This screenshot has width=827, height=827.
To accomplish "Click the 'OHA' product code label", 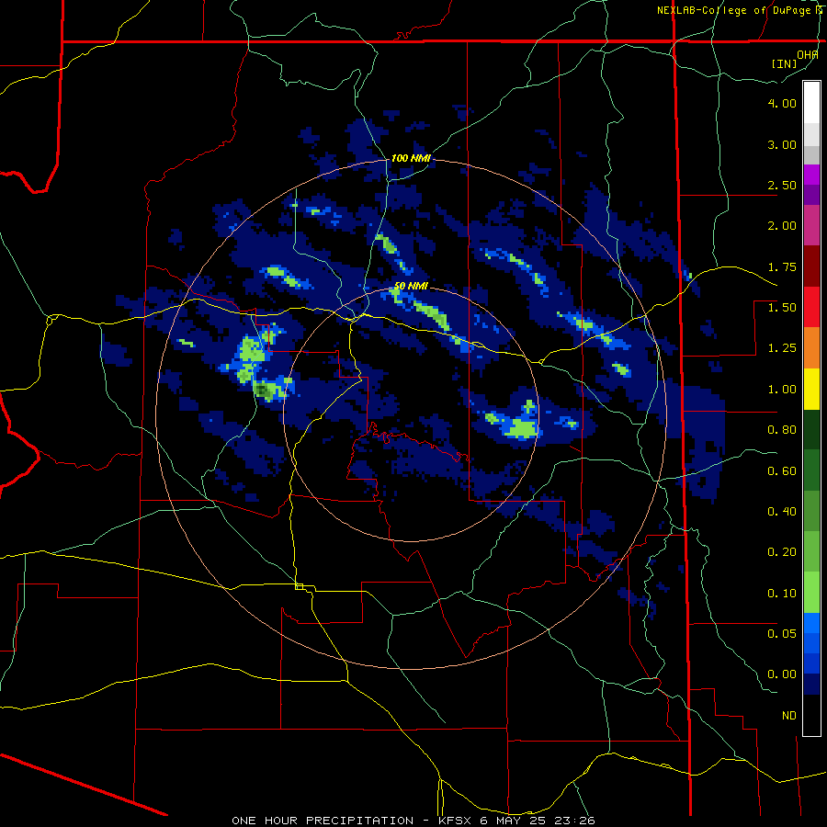I will [808, 55].
